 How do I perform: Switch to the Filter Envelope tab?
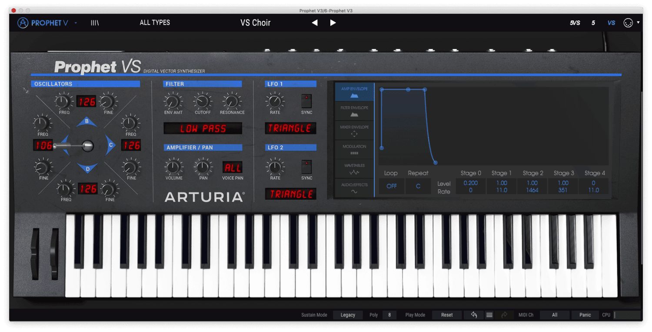[354, 111]
